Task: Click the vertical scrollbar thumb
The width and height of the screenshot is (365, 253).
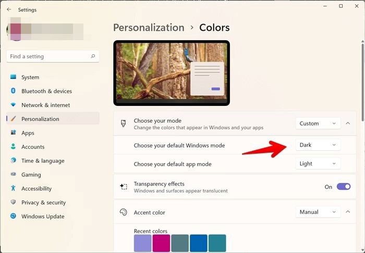Action: 363,81
